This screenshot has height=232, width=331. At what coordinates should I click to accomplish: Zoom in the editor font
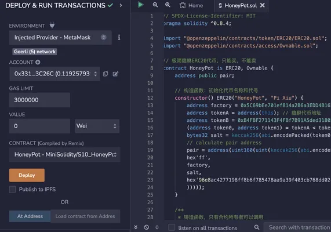(168, 5)
